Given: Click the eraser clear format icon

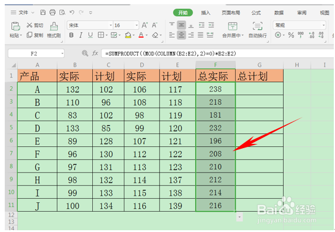Looking at the screenshot, I should point(155,35).
